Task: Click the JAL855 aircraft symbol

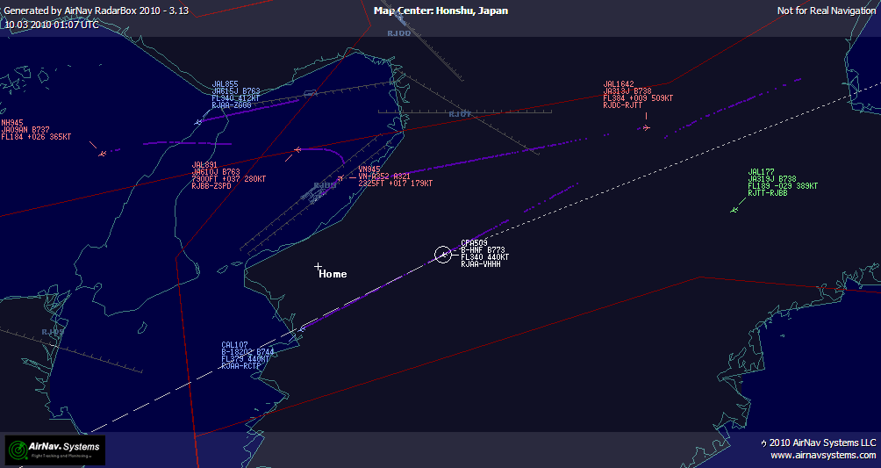Action: tap(198, 121)
